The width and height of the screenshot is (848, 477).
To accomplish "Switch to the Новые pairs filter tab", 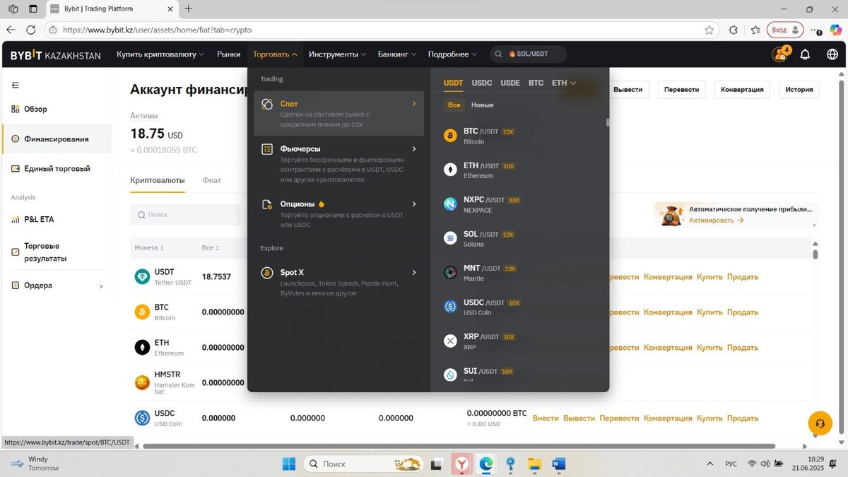I will 483,105.
